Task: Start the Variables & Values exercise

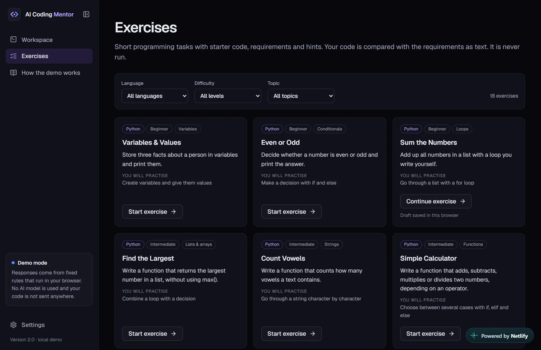Action: click(x=152, y=212)
